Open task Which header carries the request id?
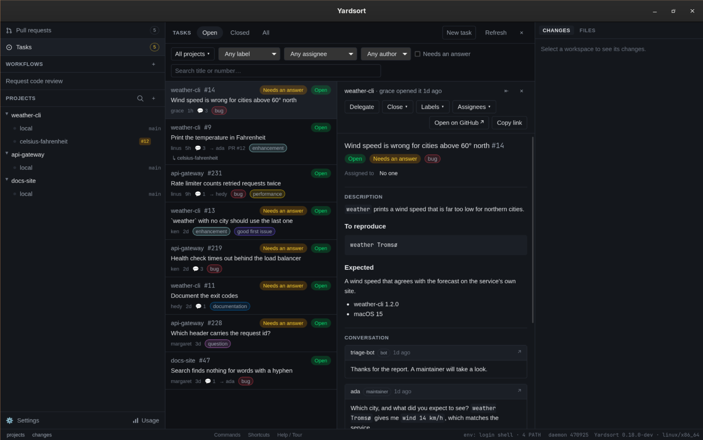The height and width of the screenshot is (440, 703). 251,333
